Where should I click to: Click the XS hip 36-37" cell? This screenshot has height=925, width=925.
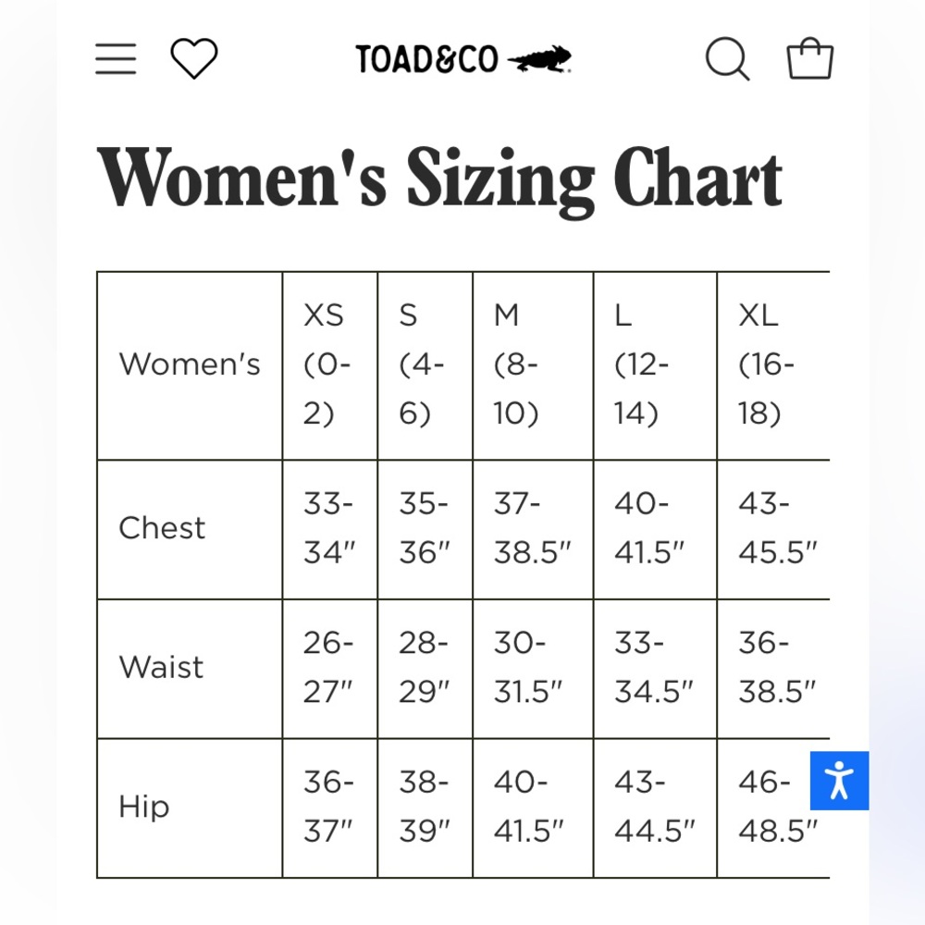[330, 808]
